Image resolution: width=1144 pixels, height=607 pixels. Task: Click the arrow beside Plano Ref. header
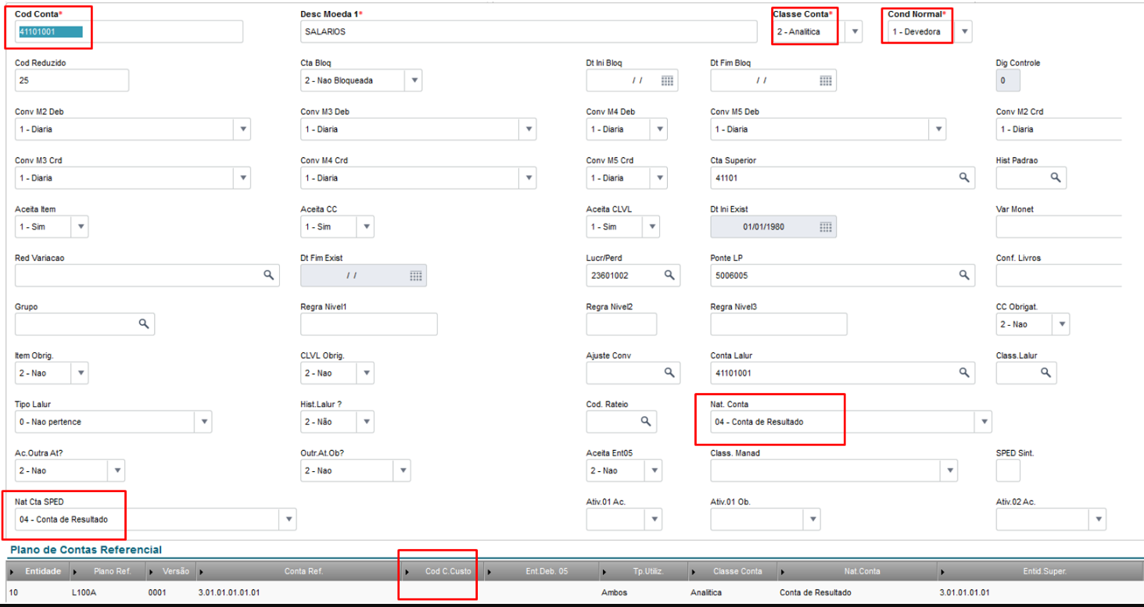[x=76, y=572]
